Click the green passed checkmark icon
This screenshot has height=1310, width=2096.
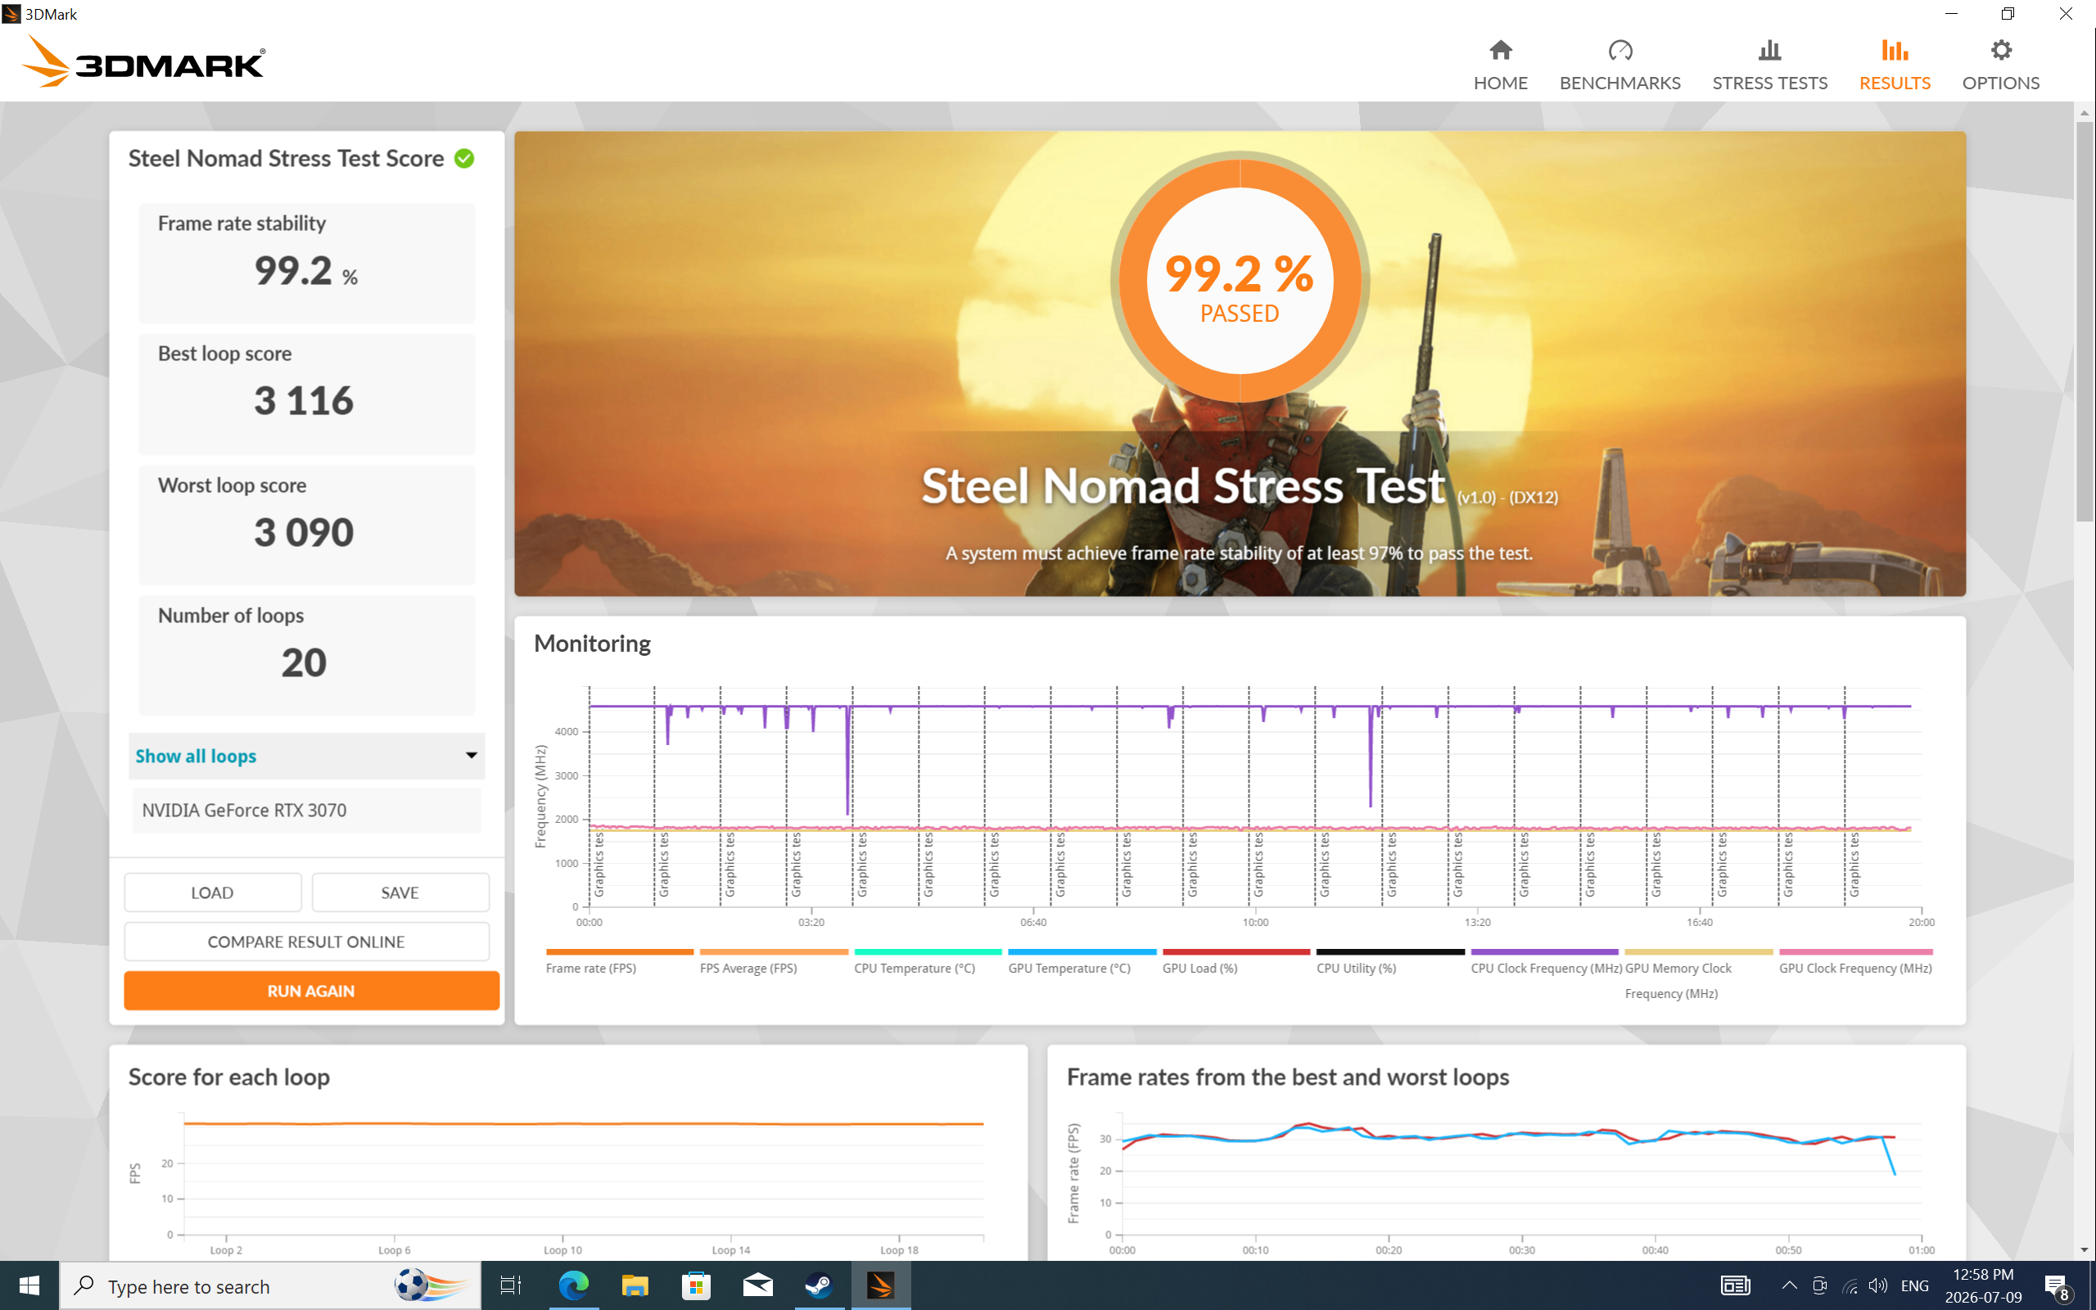coord(464,159)
